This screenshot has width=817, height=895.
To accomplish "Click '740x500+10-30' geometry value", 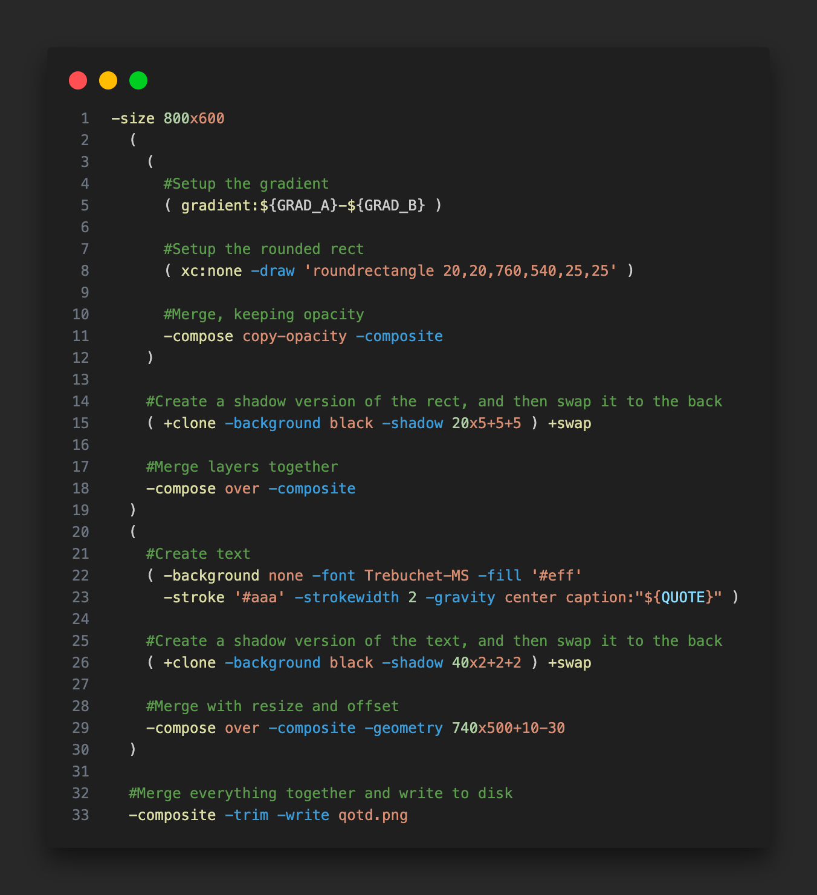I will 508,728.
